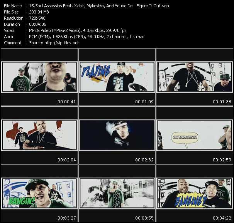This screenshot has width=234, height=223.
Task: Click the MPEG Video codec details line
Action: 78,30
